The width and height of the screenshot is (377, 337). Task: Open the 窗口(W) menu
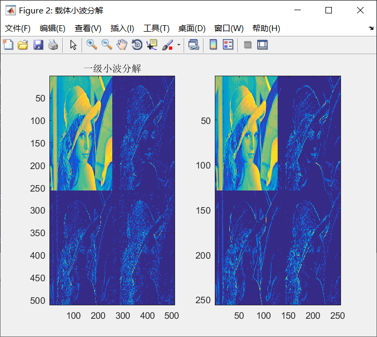point(229,28)
